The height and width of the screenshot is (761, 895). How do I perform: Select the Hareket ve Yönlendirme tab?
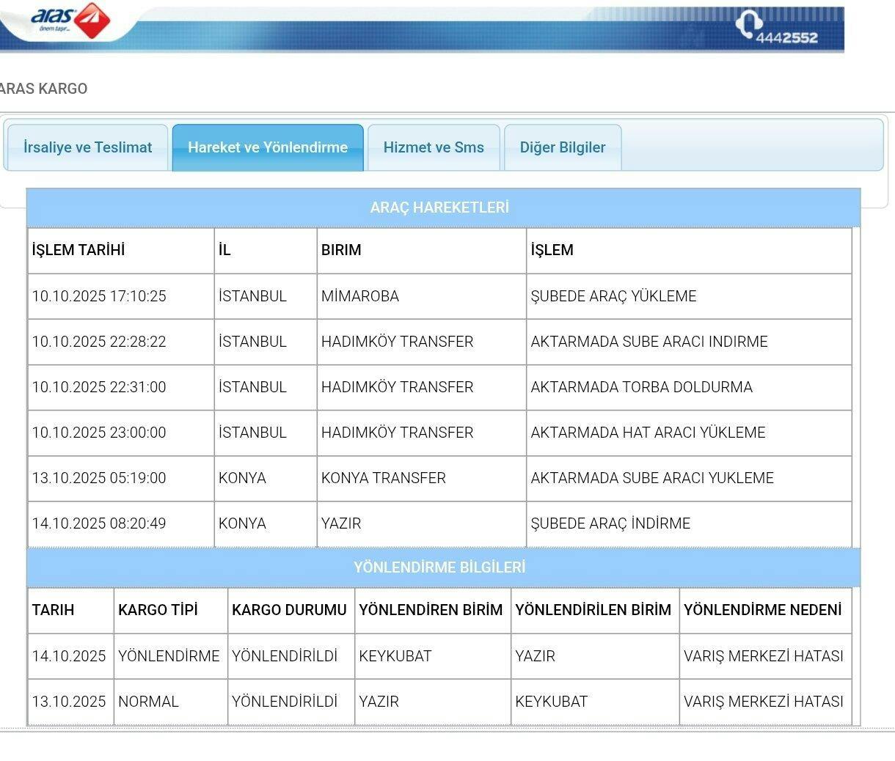[x=268, y=147]
